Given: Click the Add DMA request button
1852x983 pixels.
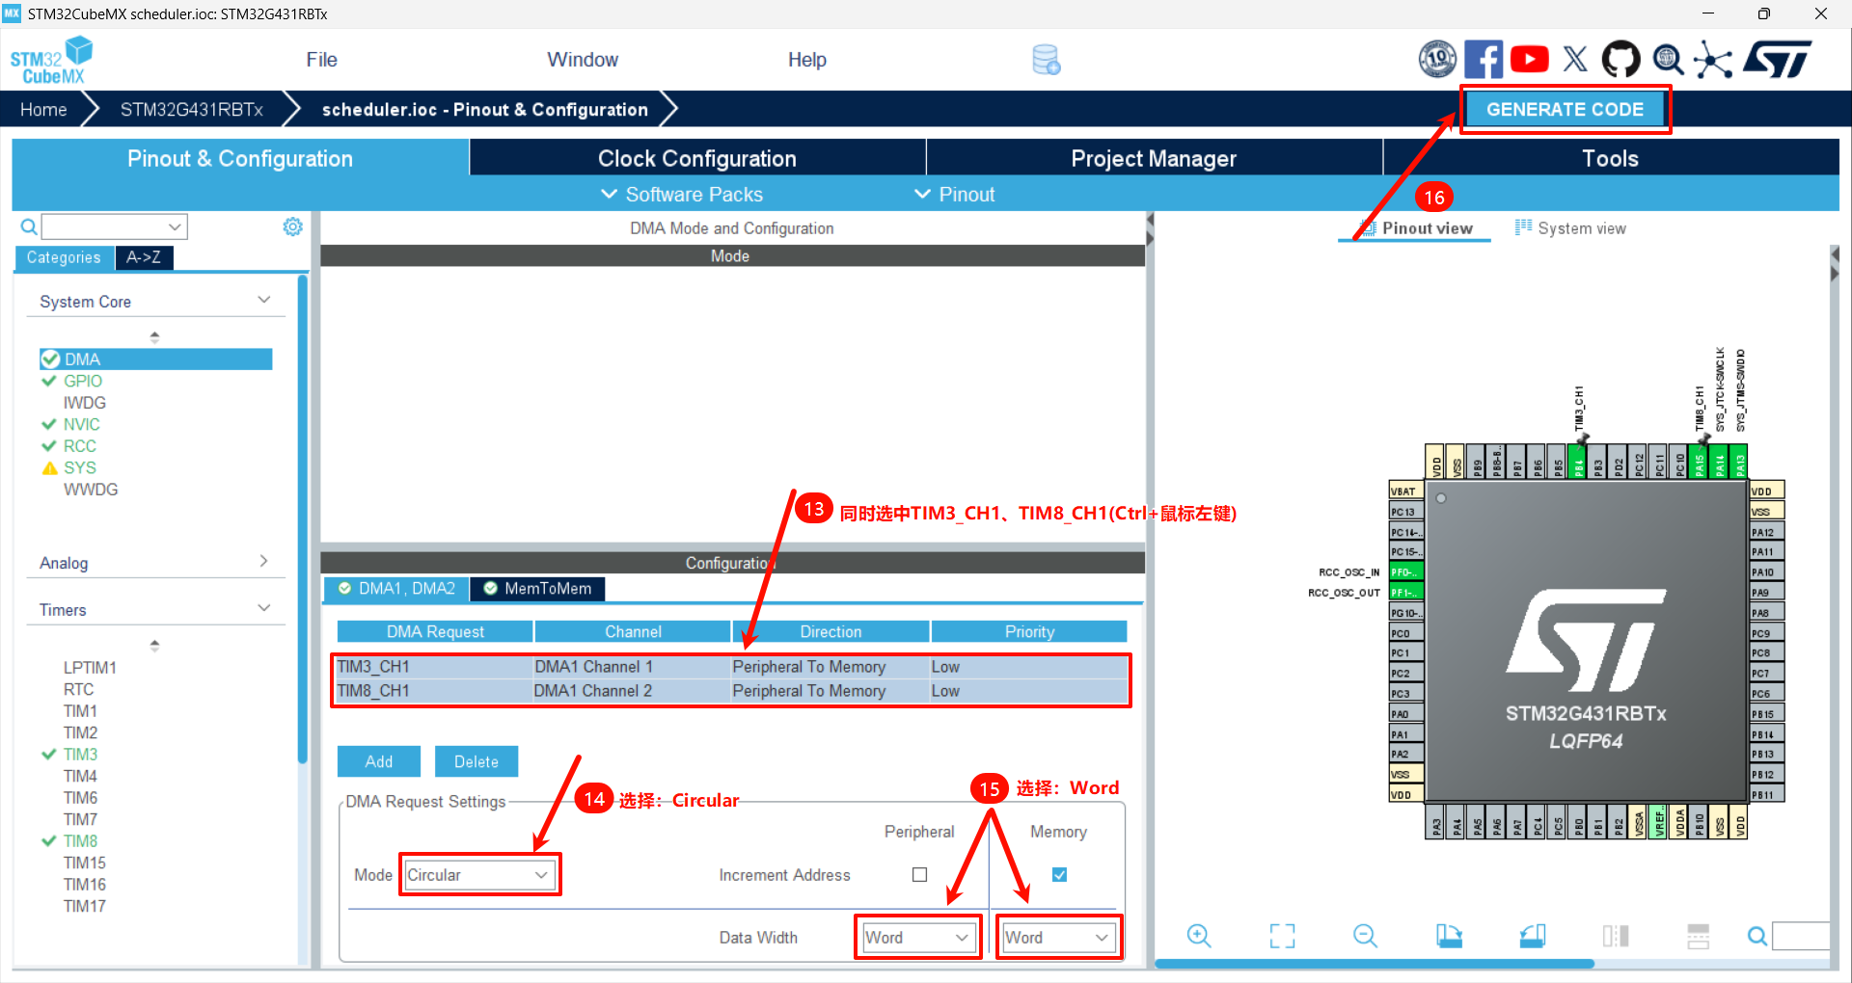Looking at the screenshot, I should [379, 761].
